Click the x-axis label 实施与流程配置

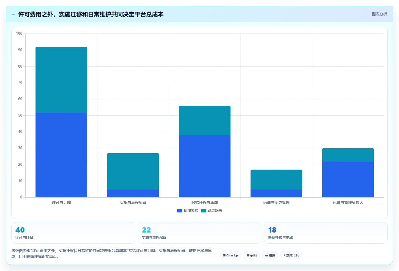[133, 203]
